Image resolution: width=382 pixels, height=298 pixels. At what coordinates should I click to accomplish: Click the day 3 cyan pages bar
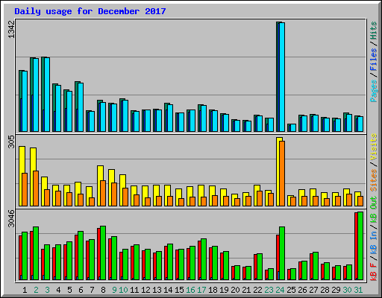tap(47, 95)
